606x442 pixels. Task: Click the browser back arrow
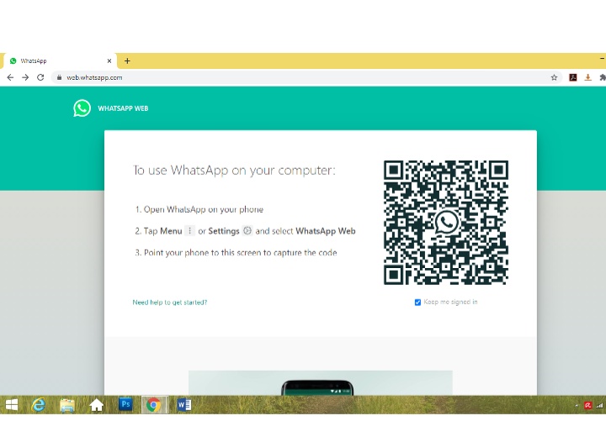pyautogui.click(x=10, y=77)
